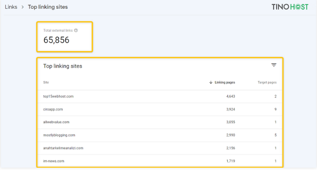Open im-news.com row
The width and height of the screenshot is (317, 170).
click(160, 161)
